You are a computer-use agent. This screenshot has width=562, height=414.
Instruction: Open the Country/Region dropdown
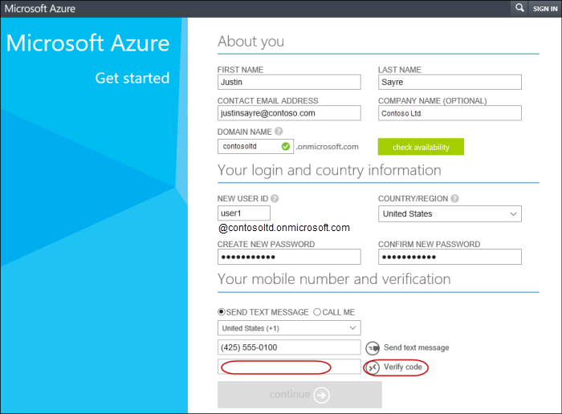pos(450,214)
